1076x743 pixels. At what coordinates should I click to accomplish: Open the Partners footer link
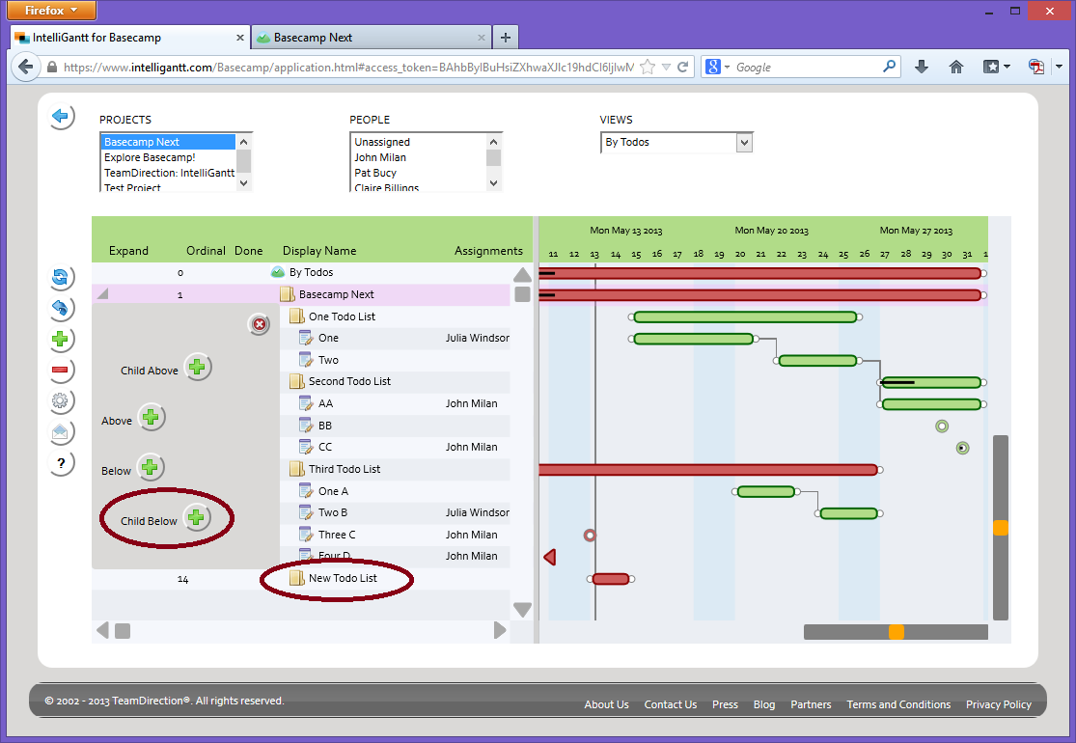pos(811,704)
